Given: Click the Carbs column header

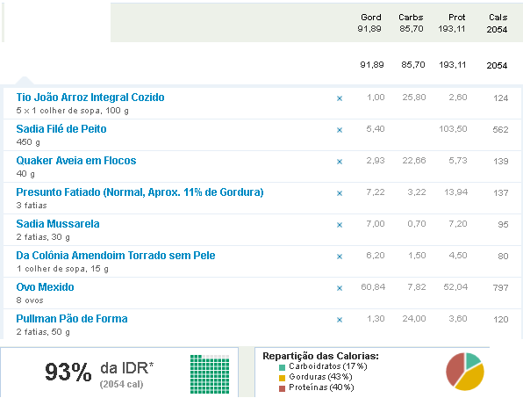Looking at the screenshot, I should (411, 18).
